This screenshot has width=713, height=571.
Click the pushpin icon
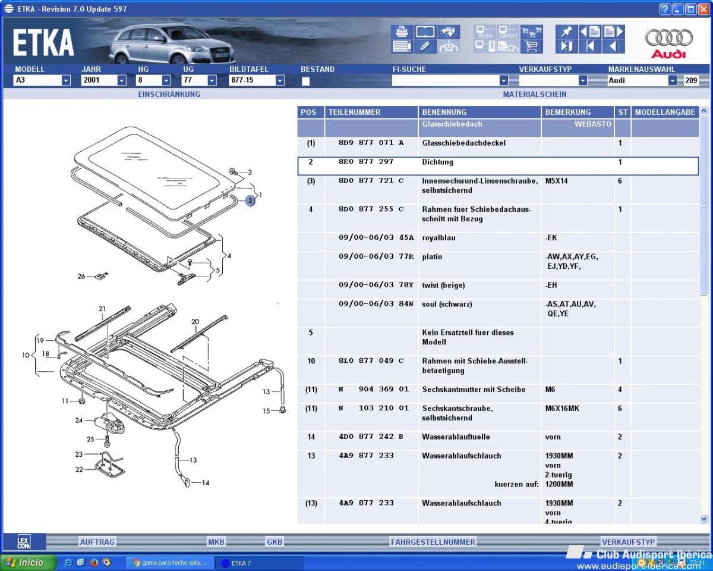pyautogui.click(x=567, y=32)
